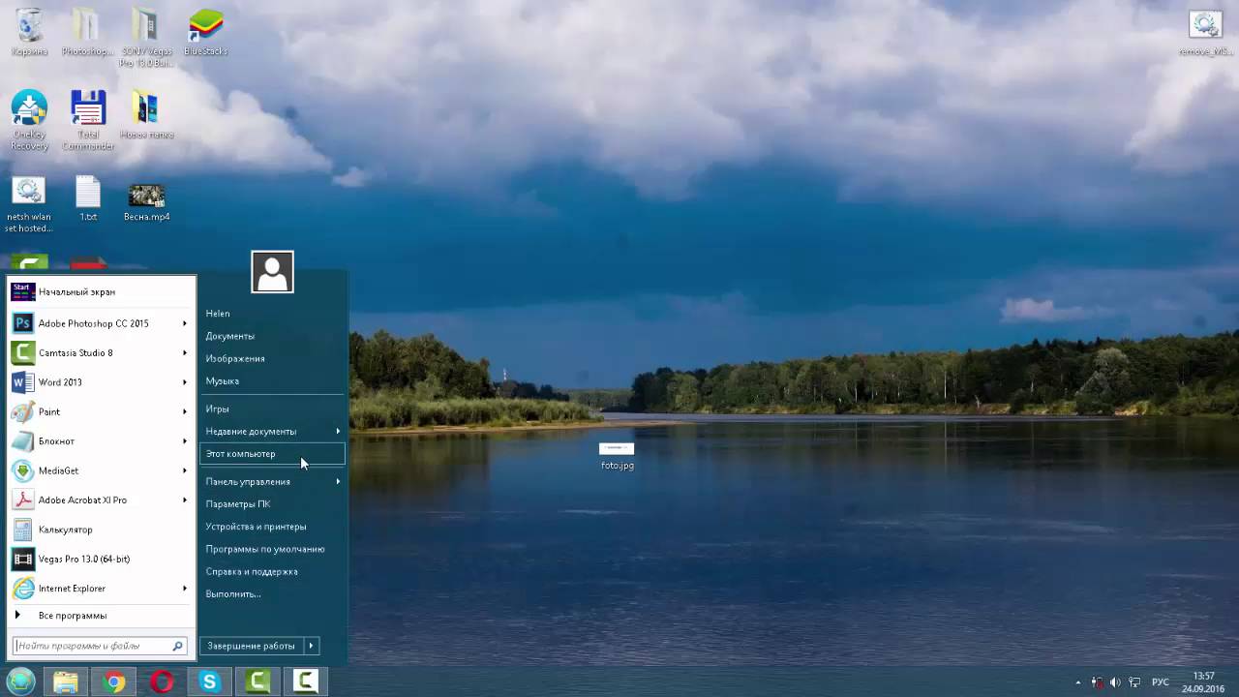Expand the Недавние документы submenu
The height and width of the screenshot is (697, 1239).
273,431
